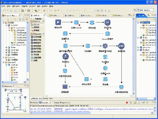Maximize the Overview panel
Image resolution: width=158 pixels, height=119 pixels.
click(27, 86)
